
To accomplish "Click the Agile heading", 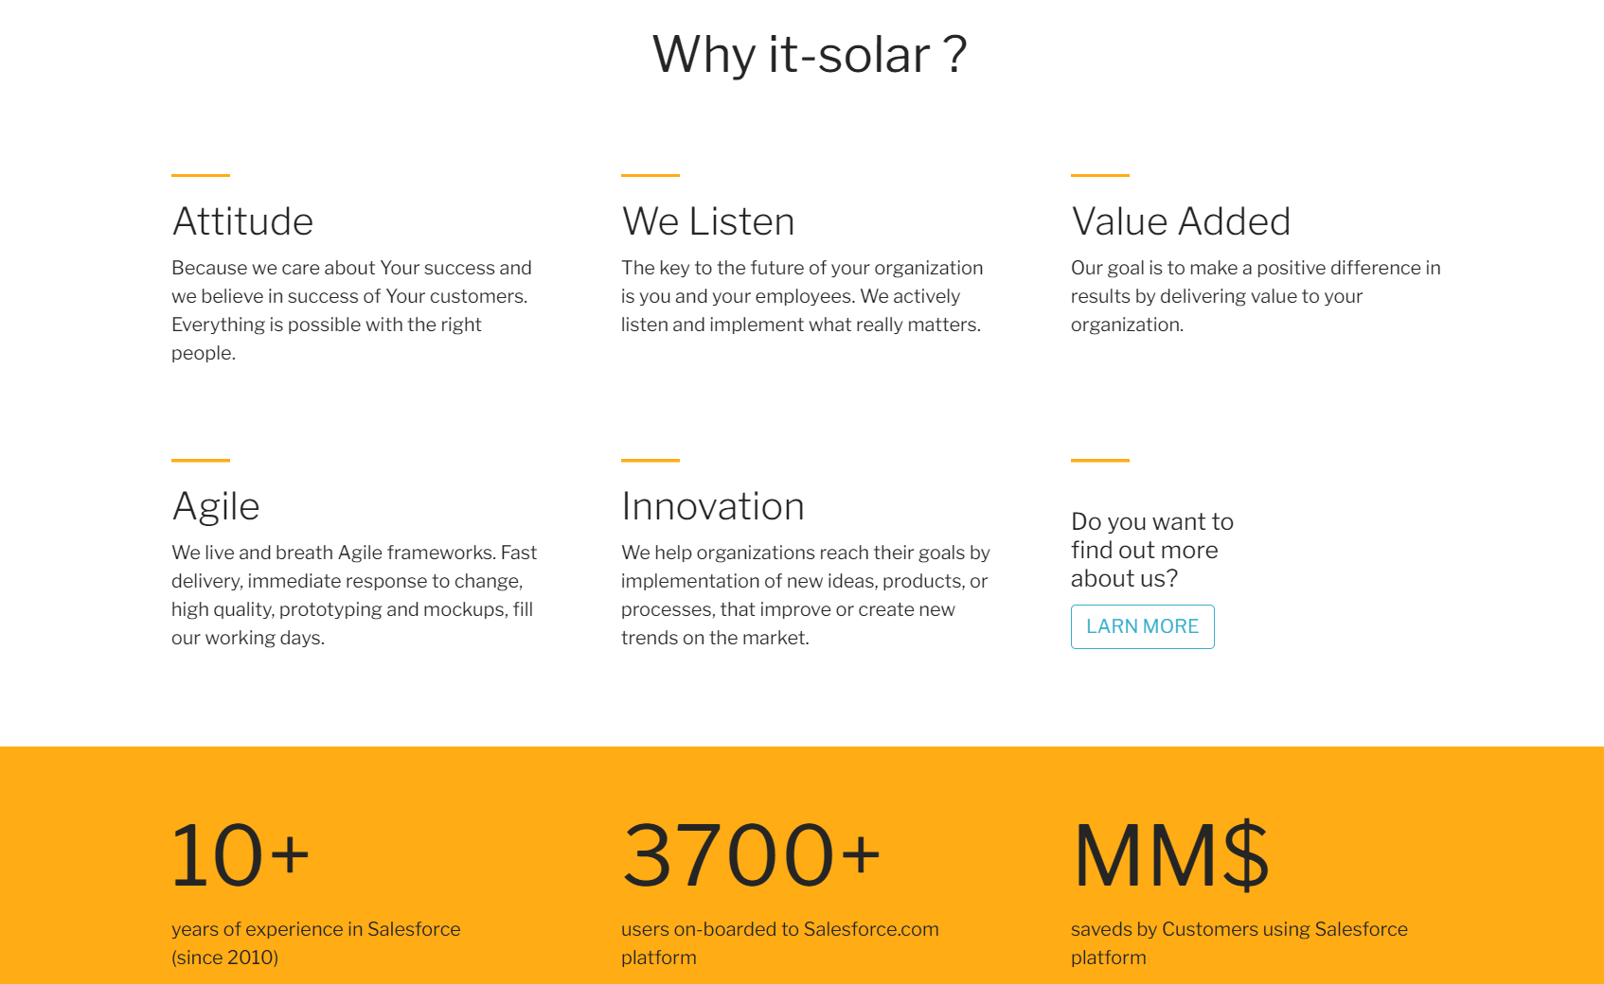I will click(216, 506).
